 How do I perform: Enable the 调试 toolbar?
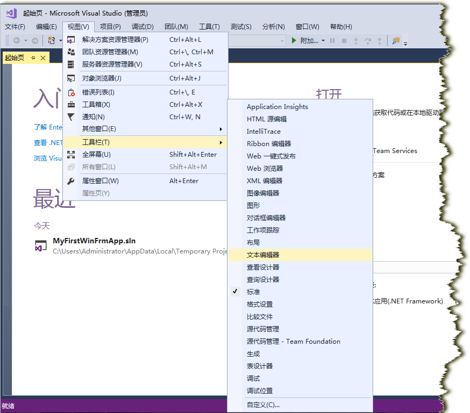(300, 379)
